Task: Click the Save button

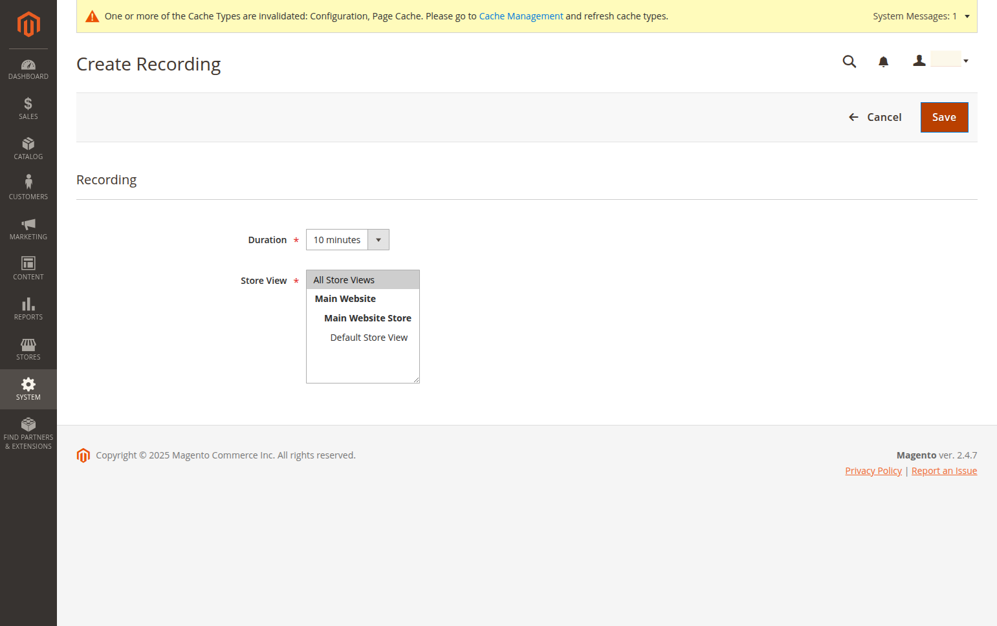Action: (944, 117)
